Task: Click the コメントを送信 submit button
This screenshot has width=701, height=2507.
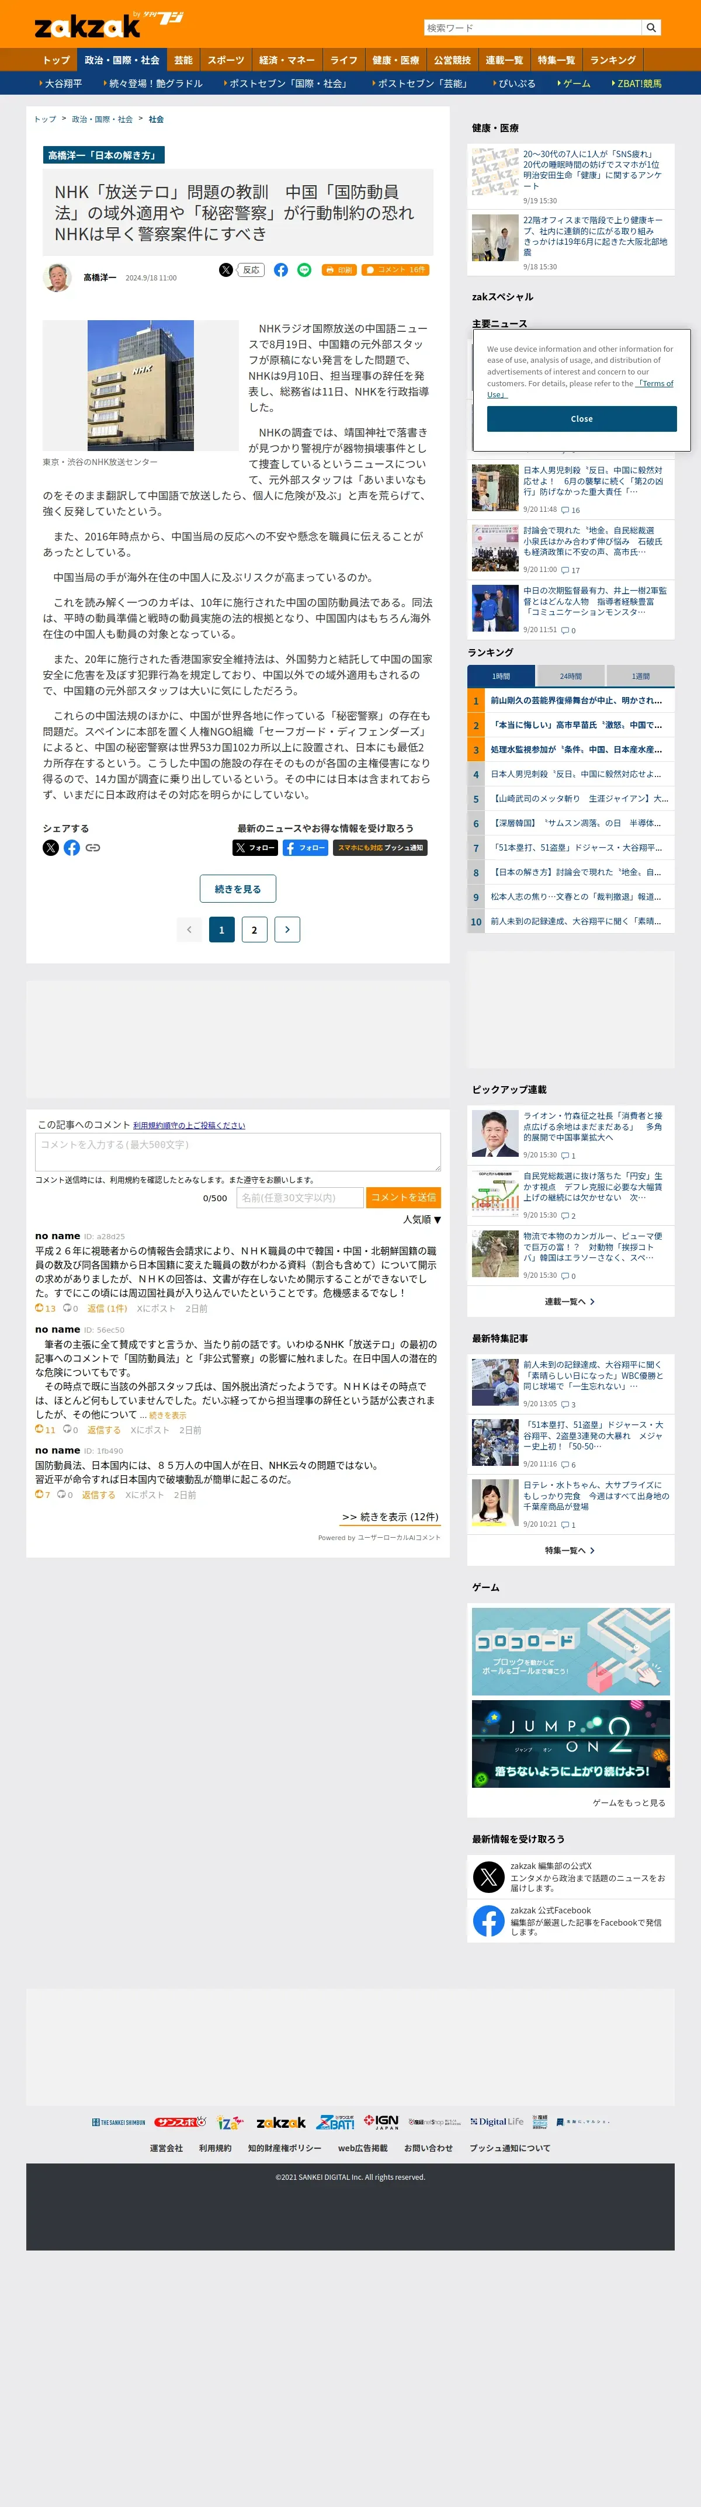Action: (403, 1198)
